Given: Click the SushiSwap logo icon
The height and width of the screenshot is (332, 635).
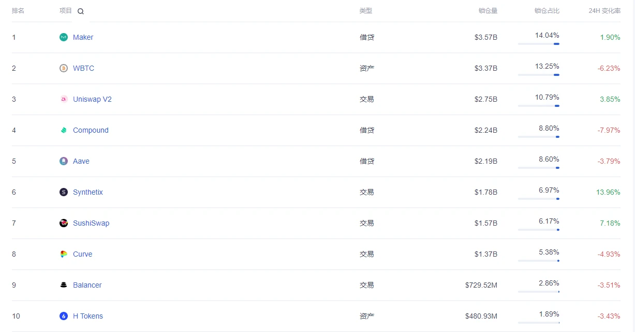Looking at the screenshot, I should tap(64, 223).
